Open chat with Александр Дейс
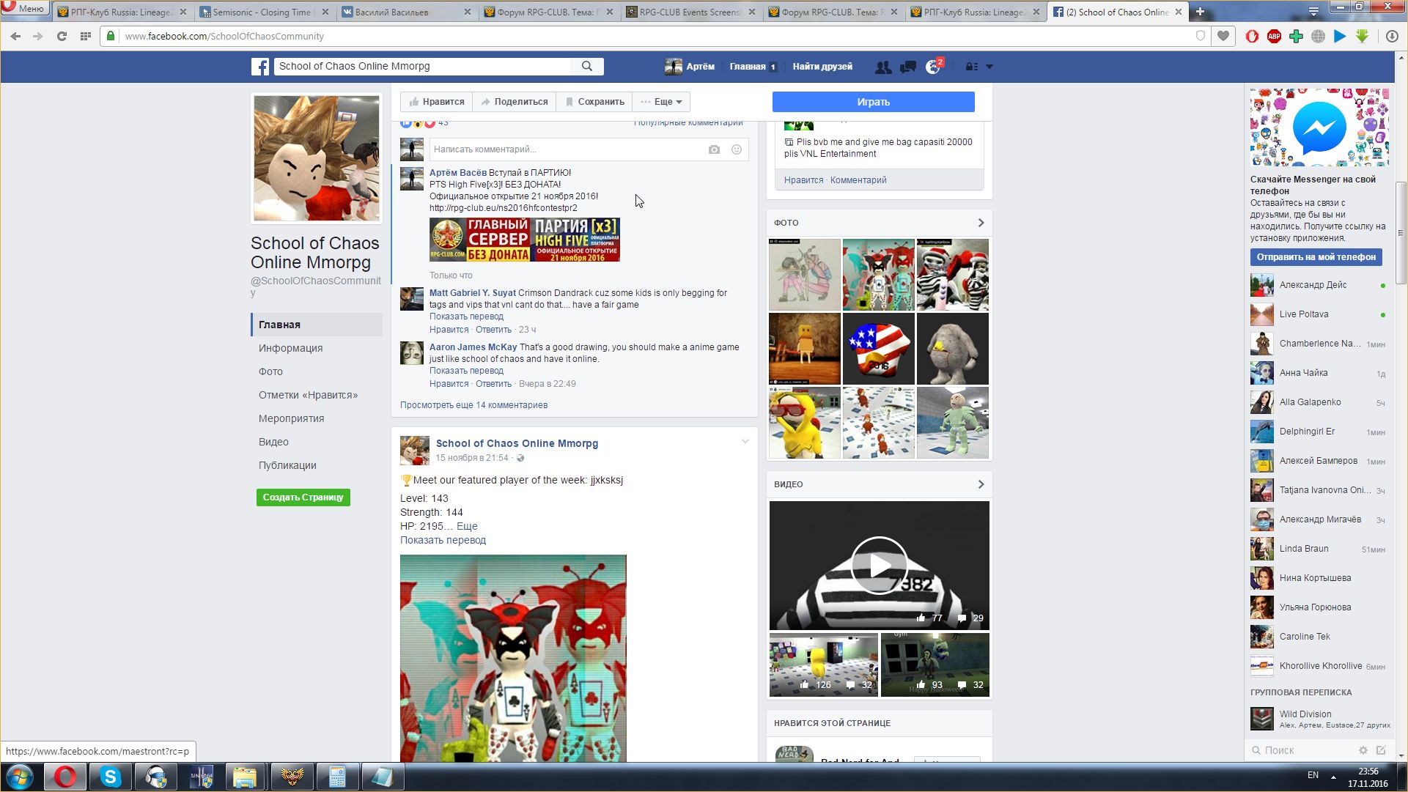The width and height of the screenshot is (1408, 792). click(1318, 285)
